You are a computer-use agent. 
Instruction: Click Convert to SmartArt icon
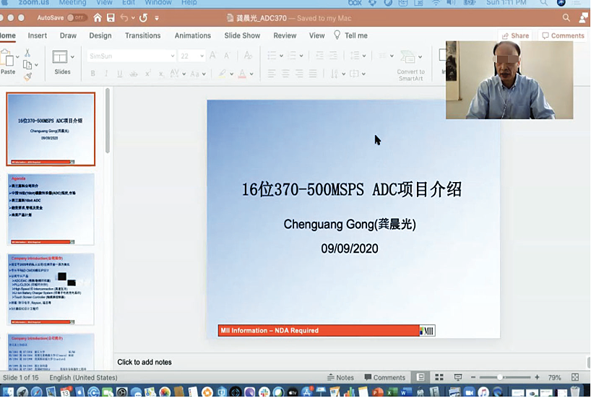click(x=407, y=57)
